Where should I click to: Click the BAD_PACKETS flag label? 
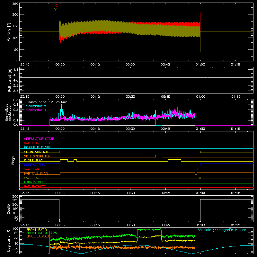coord(35,186)
